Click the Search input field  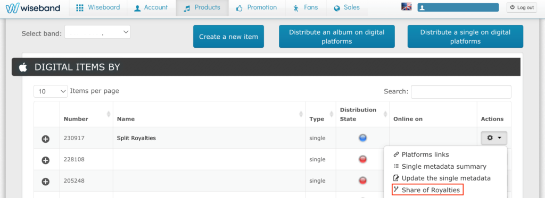pos(461,92)
